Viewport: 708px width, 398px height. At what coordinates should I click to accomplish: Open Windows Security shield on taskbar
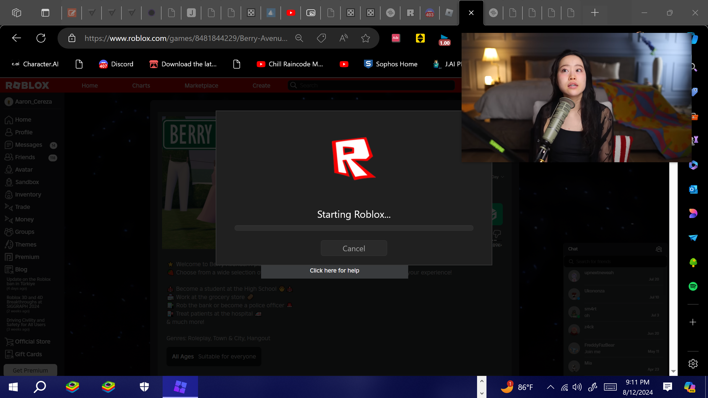144,387
